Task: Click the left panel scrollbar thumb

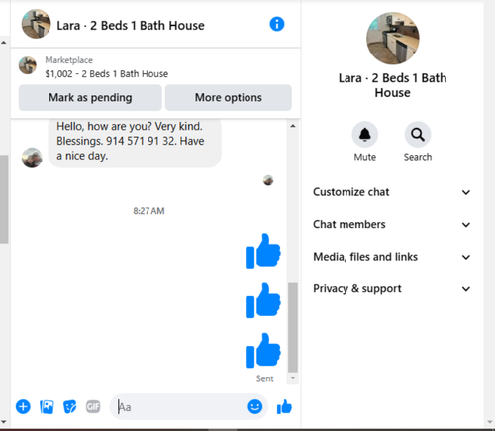Action: coord(4,199)
